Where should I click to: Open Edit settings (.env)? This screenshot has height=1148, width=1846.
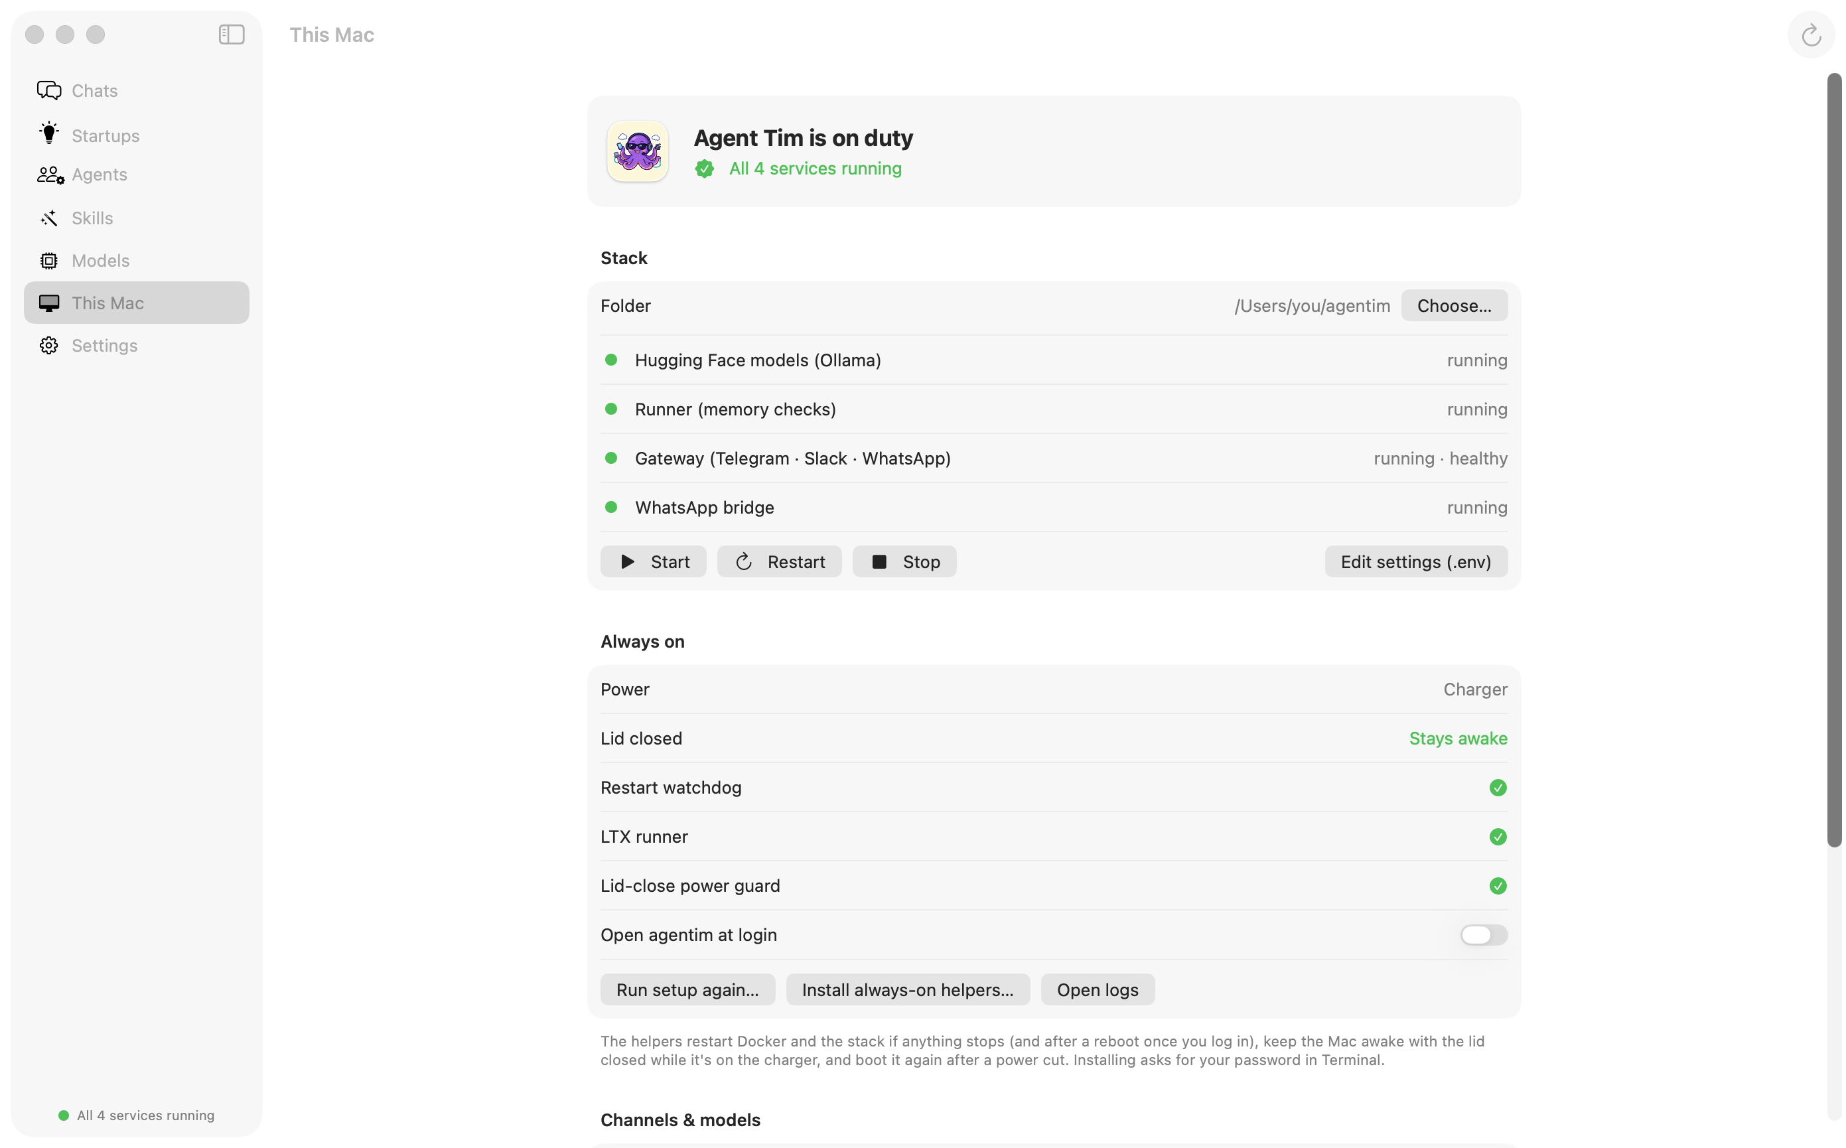click(1417, 562)
